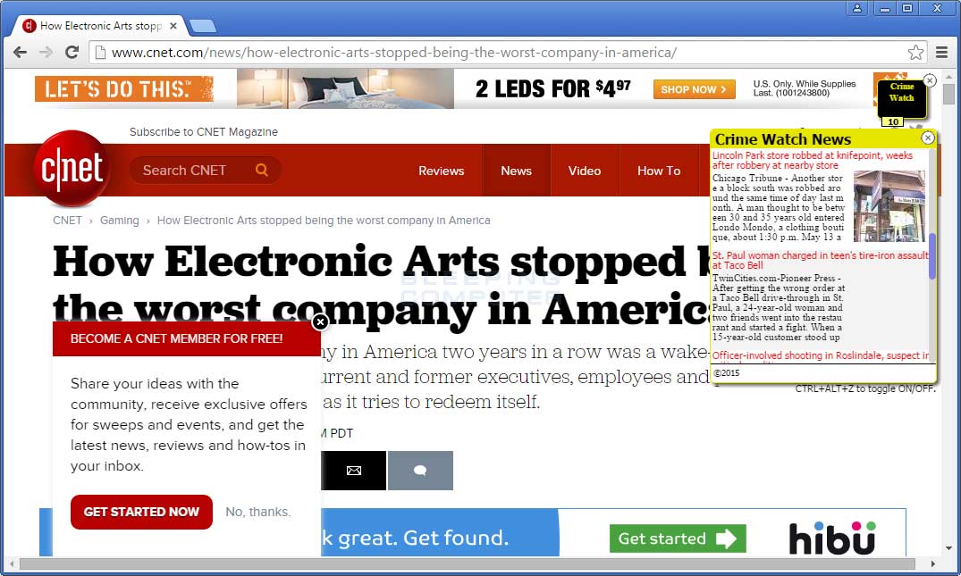
Task: Click Subscribe to CNET Magazine link
Action: [x=204, y=131]
